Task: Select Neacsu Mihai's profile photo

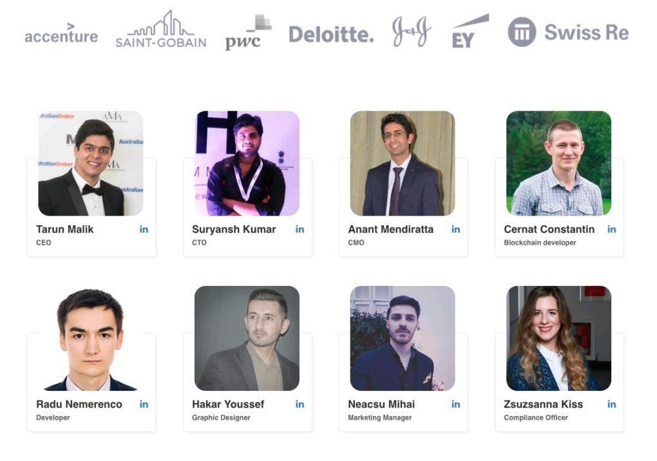Action: pyautogui.click(x=402, y=338)
